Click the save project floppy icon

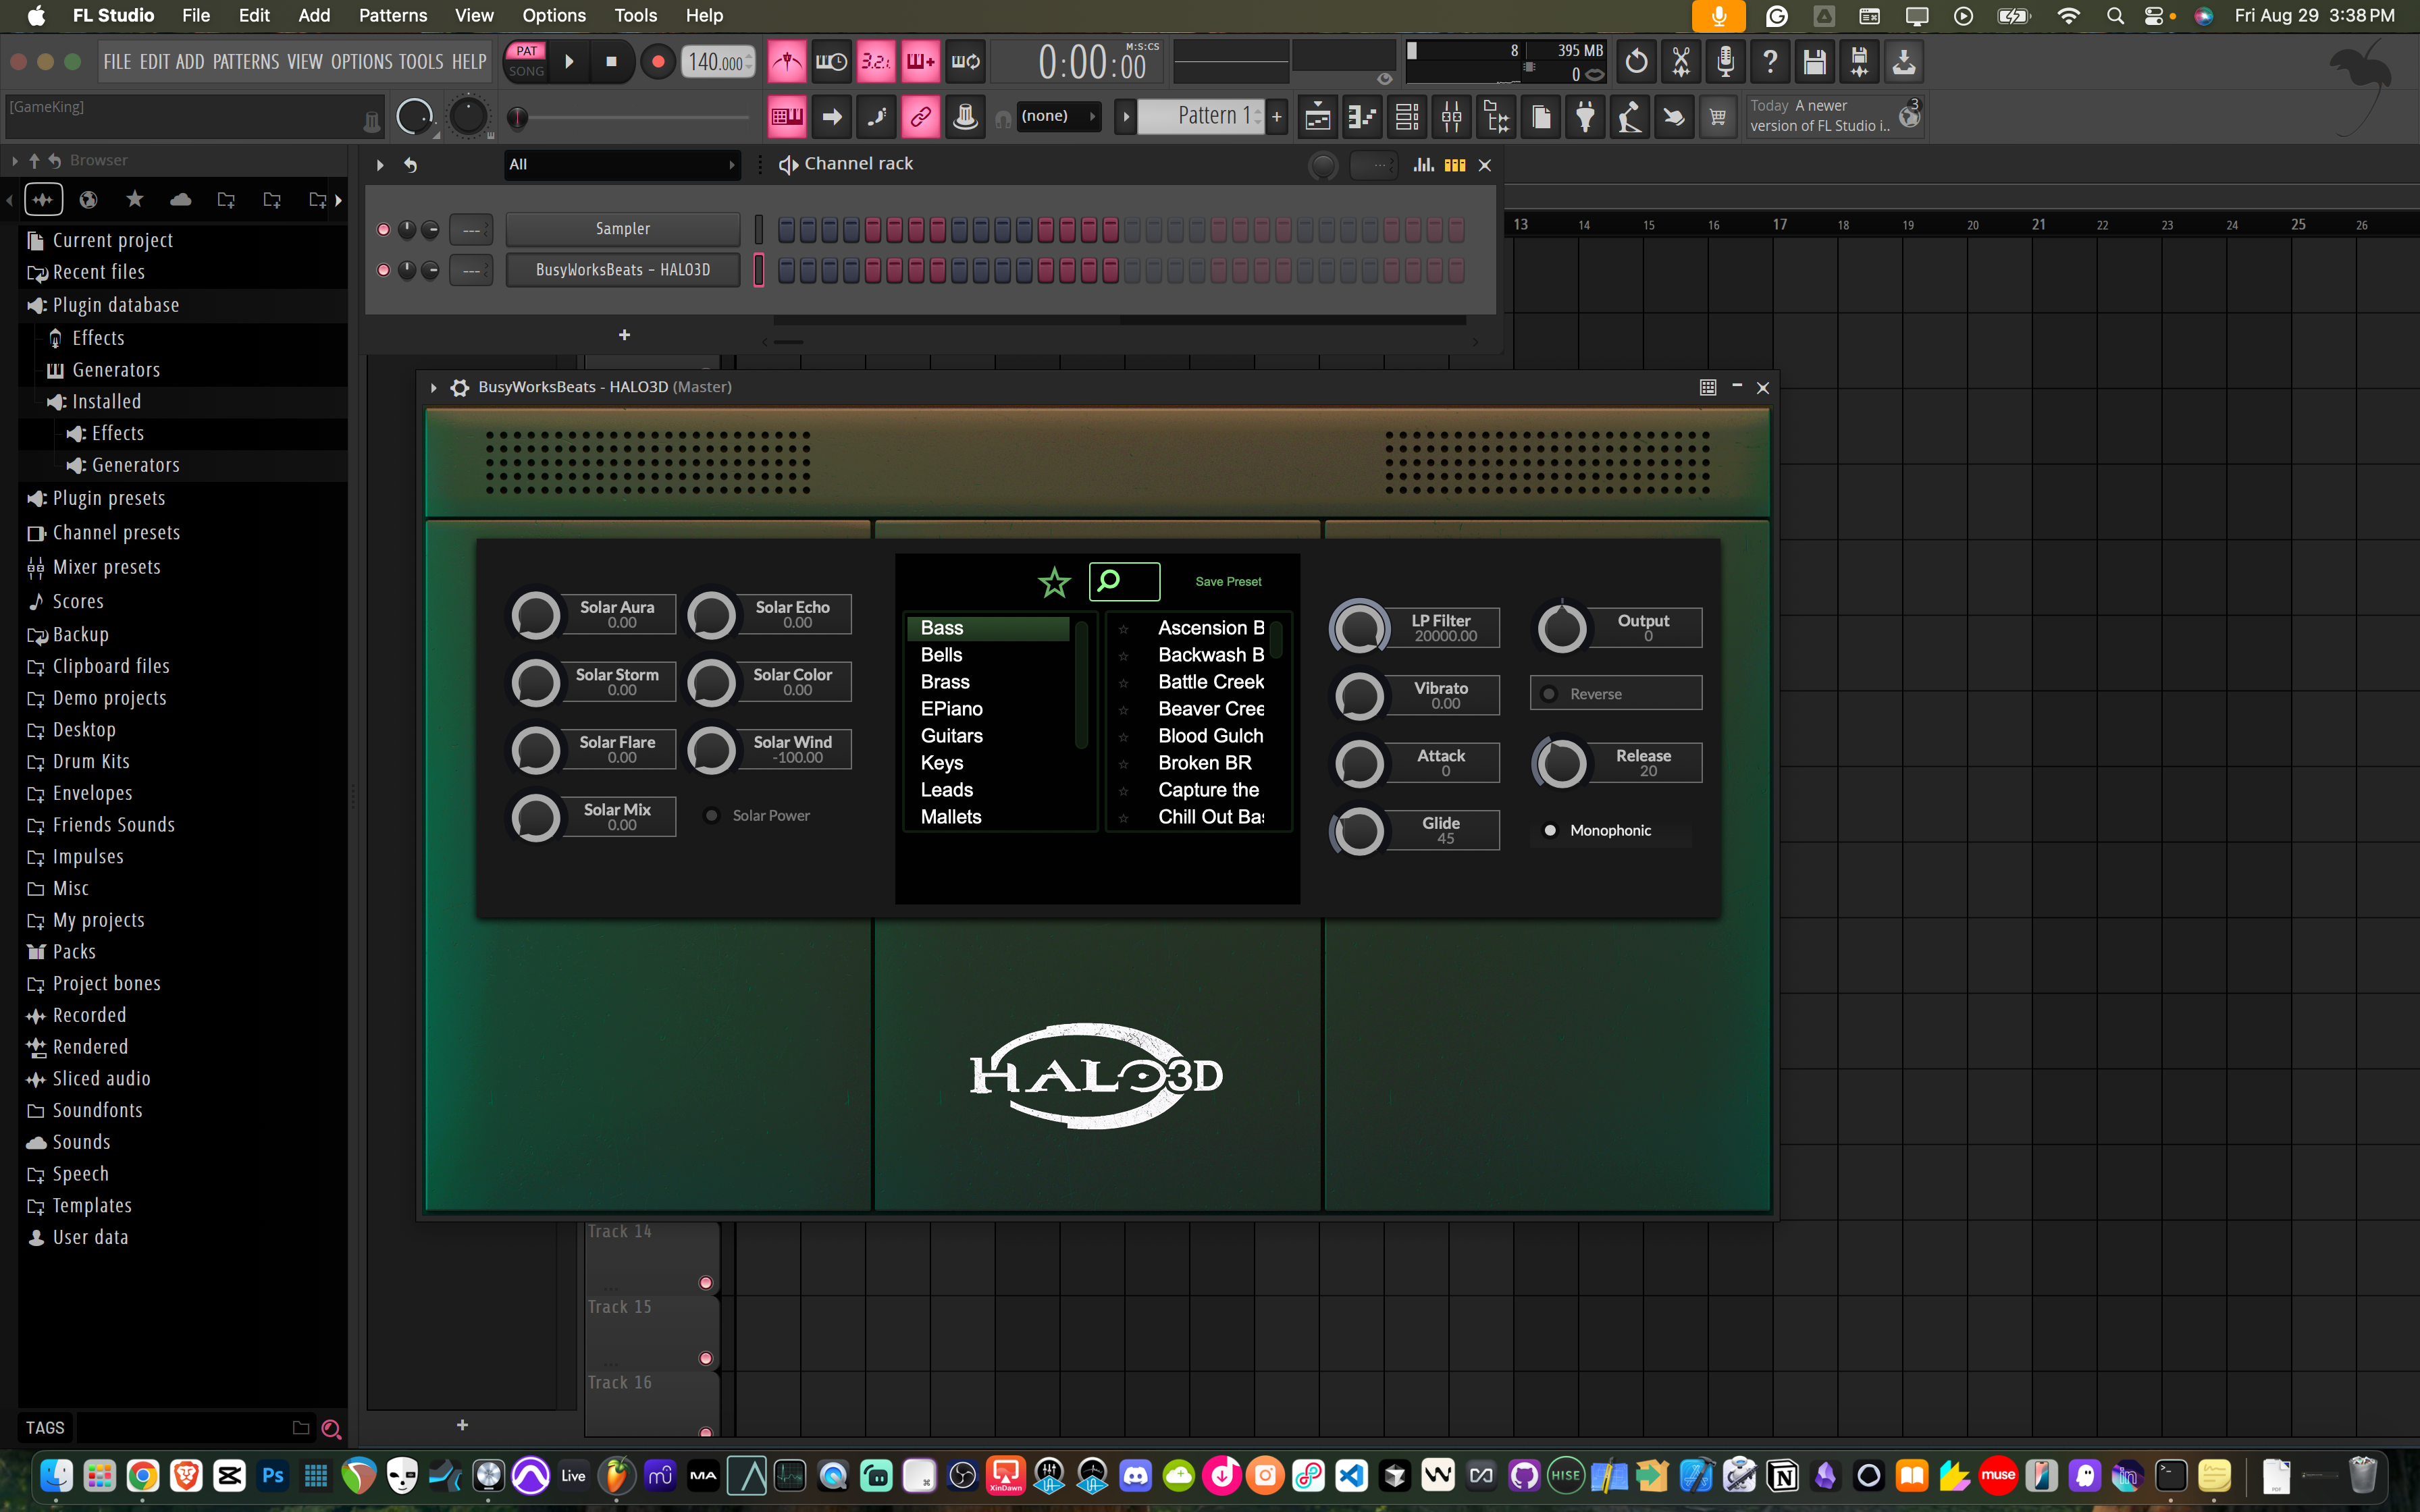click(x=1814, y=62)
